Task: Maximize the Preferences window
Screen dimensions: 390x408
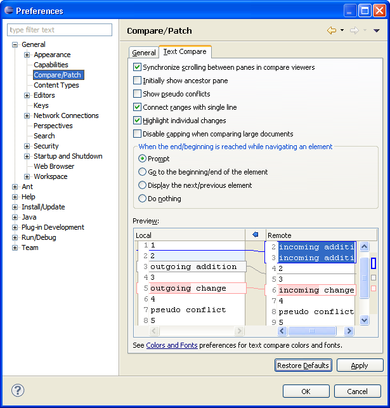Action: (365, 11)
